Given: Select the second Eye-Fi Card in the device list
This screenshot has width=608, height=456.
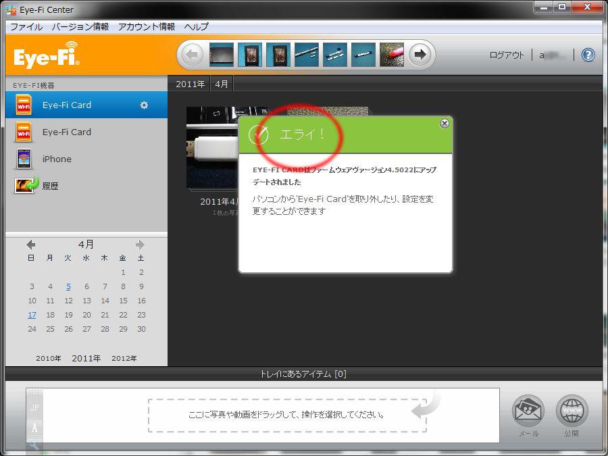Looking at the screenshot, I should [86, 132].
